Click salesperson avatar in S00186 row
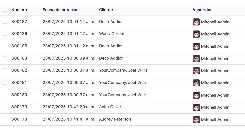 click(196, 34)
